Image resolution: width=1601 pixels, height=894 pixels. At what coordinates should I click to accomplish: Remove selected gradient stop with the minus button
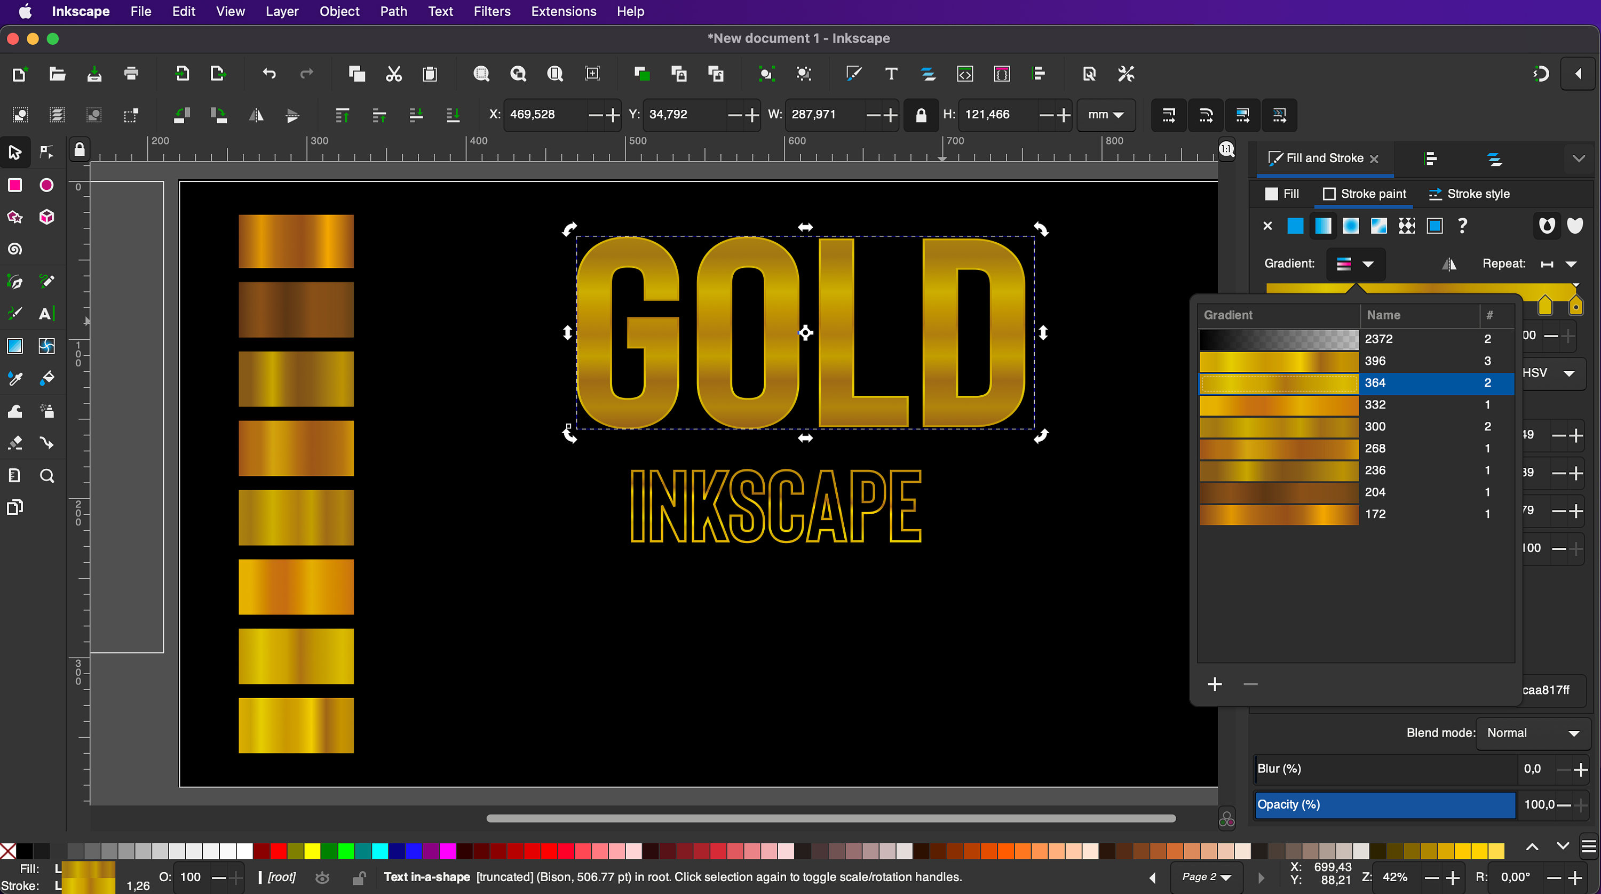[1250, 684]
